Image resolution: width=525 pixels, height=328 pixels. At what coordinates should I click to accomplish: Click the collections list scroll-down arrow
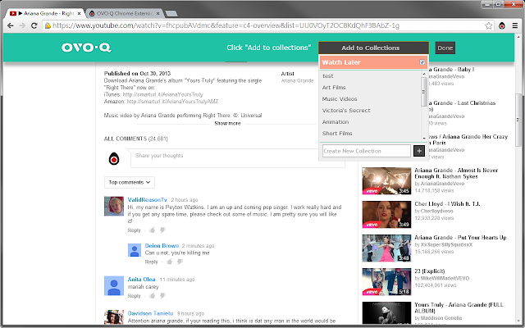tap(424, 138)
